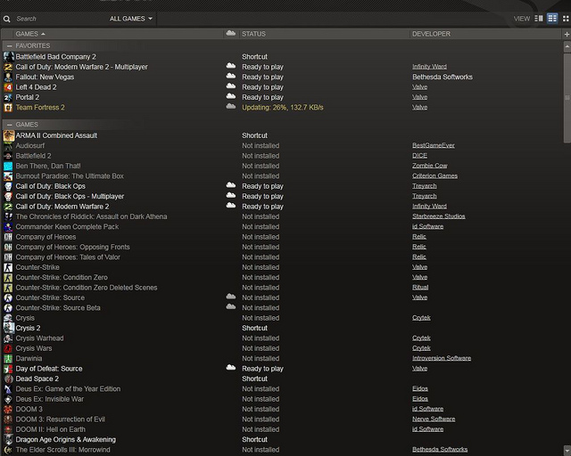
Task: Select Burnout Paradise: The Ultimate Box
Action: tap(70, 176)
